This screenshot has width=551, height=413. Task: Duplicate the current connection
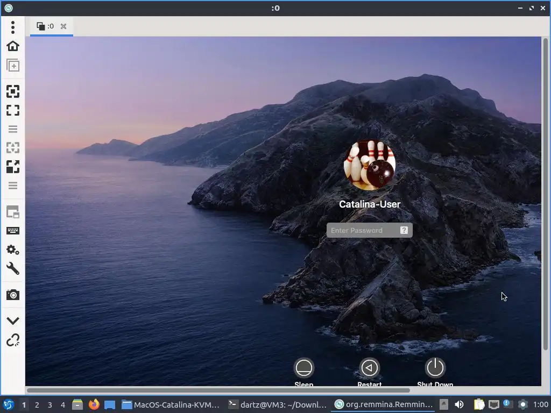point(13,65)
